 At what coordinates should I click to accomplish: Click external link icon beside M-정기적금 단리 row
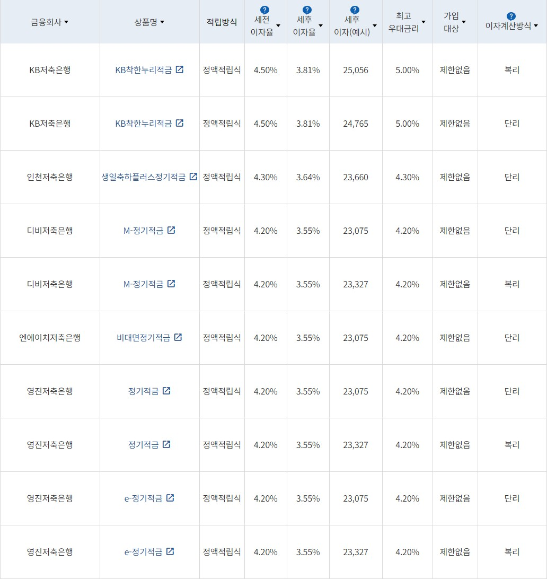point(171,230)
